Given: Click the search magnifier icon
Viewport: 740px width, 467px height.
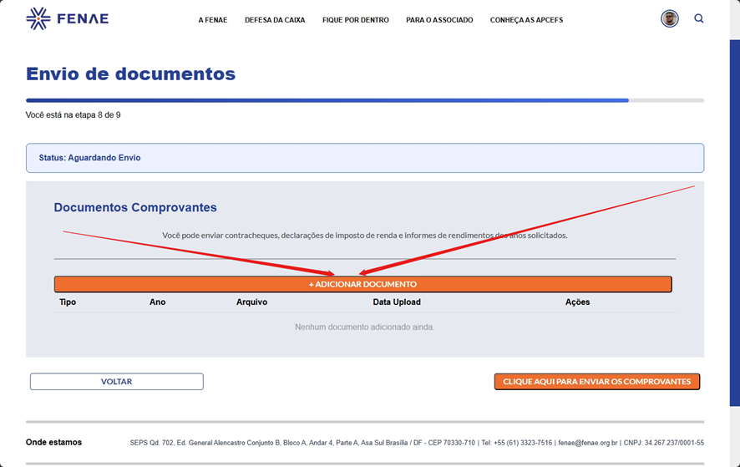Looking at the screenshot, I should [x=699, y=18].
